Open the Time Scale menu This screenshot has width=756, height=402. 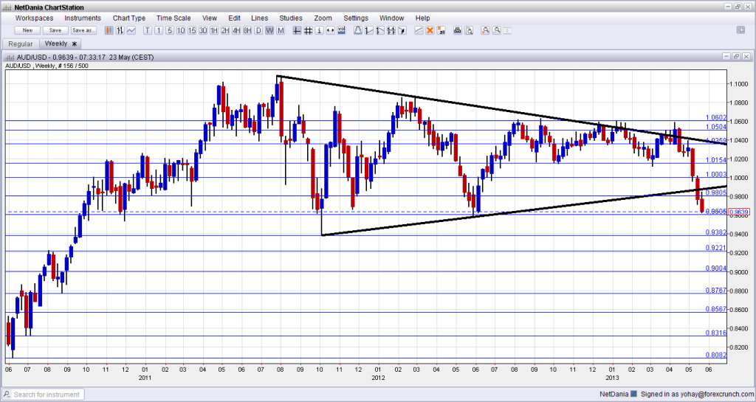173,18
